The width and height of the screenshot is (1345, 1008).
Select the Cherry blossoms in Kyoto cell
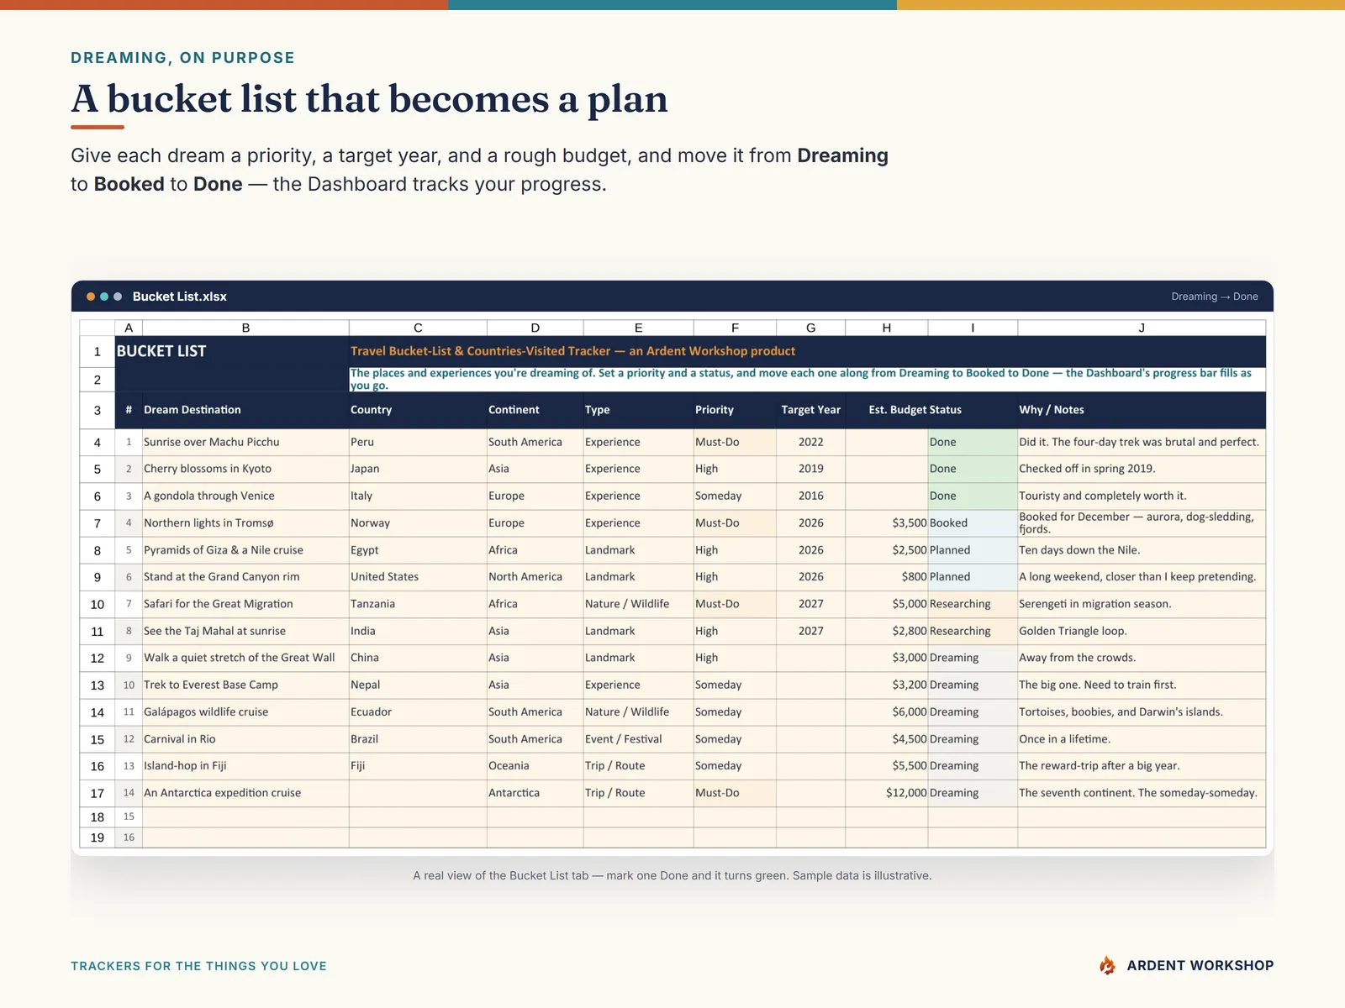point(245,469)
